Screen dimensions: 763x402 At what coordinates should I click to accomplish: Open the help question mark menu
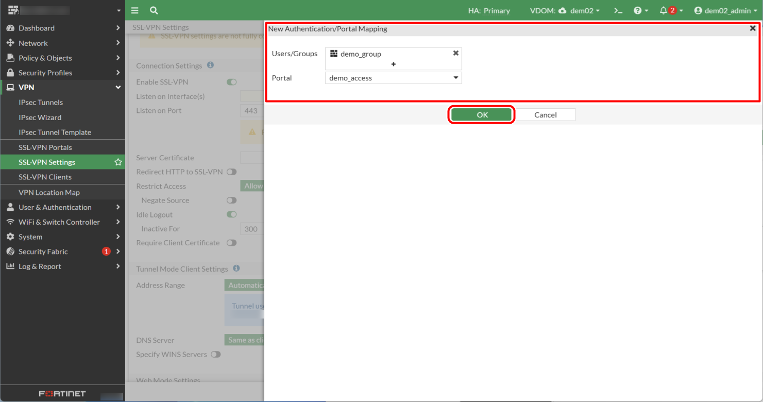point(640,10)
